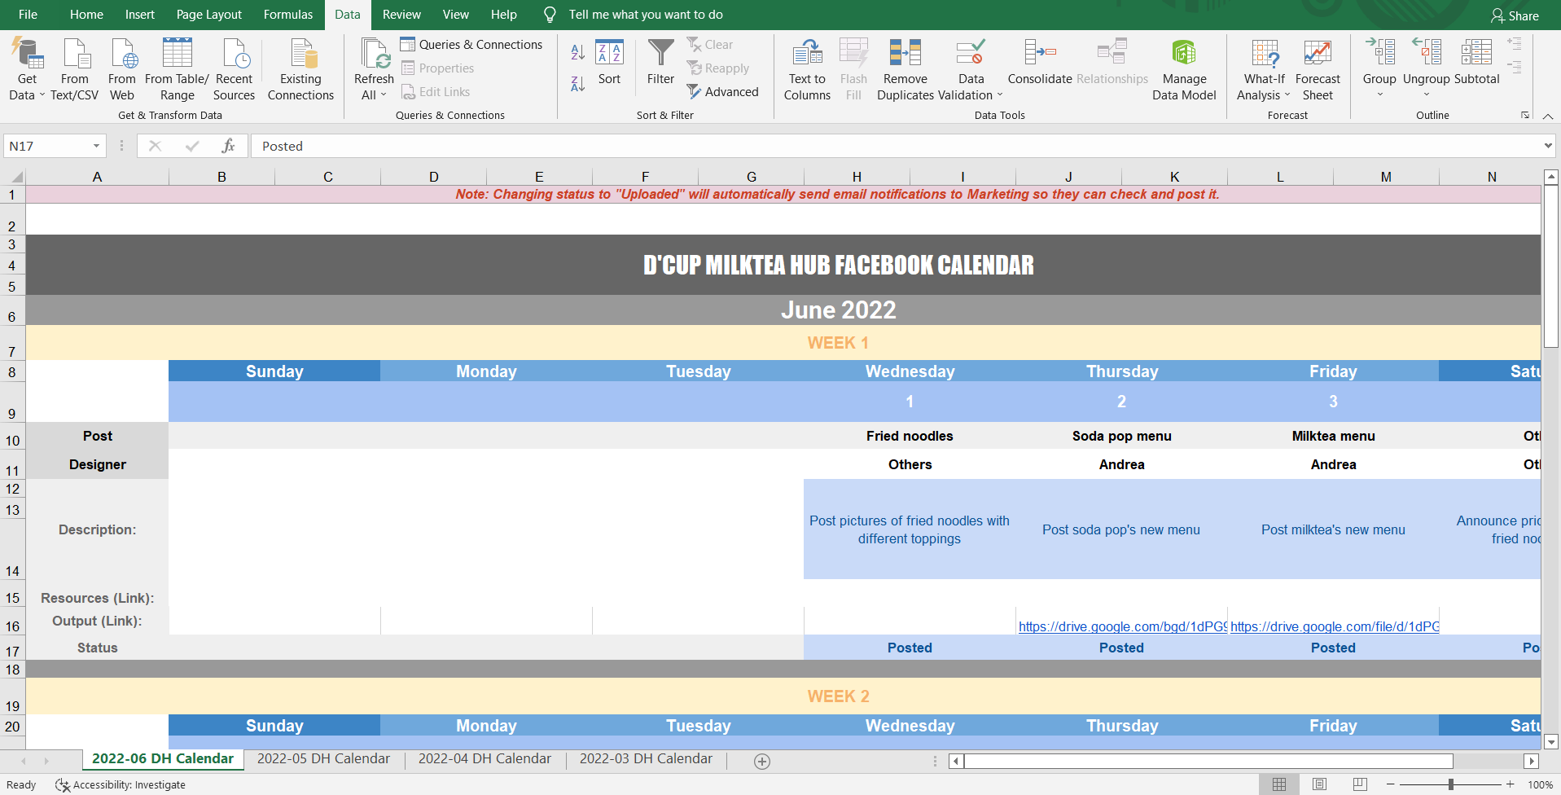Click the From Table/Range icon

click(177, 53)
